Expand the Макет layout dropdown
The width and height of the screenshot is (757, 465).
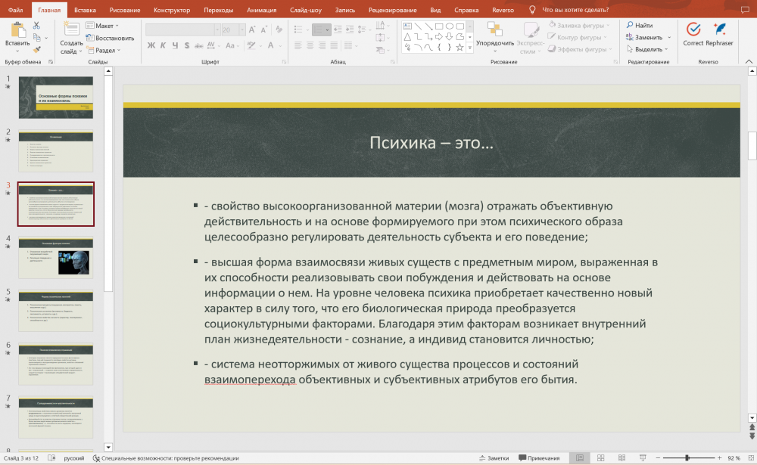pos(104,25)
